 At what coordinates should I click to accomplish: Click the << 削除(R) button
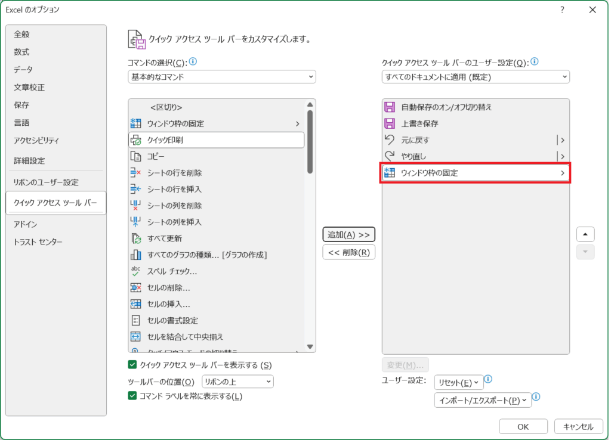[x=348, y=252]
